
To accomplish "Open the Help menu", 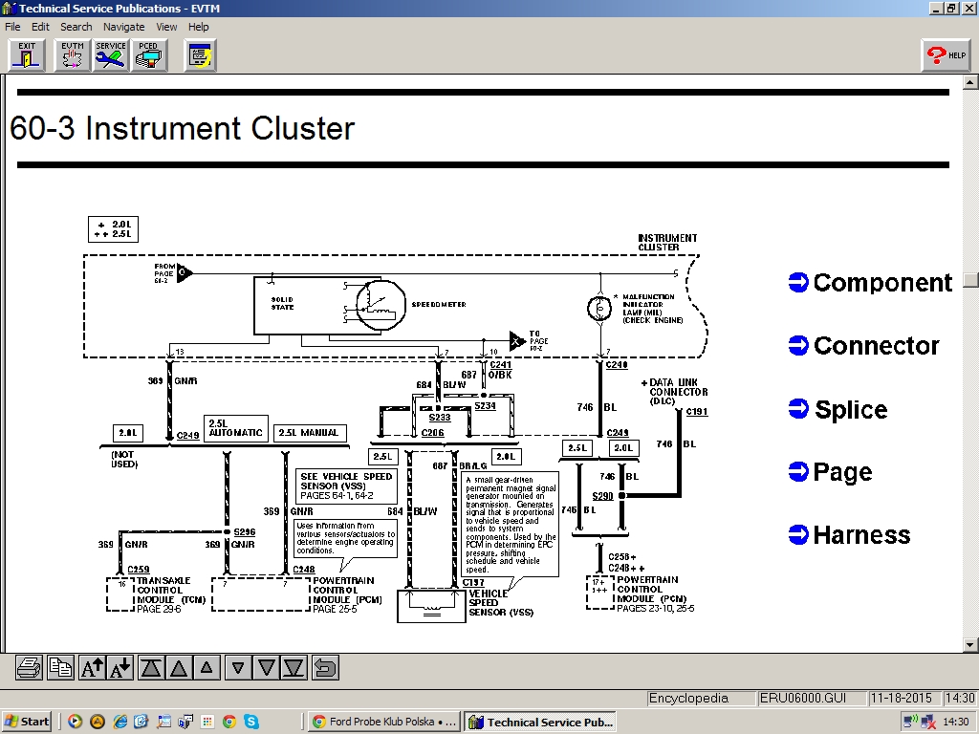I will tap(199, 27).
